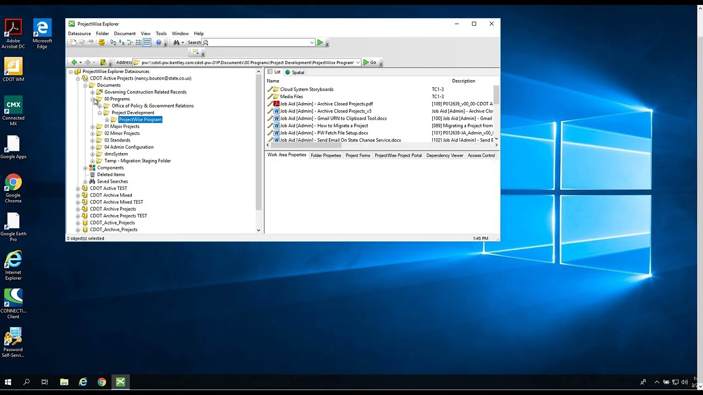Image resolution: width=703 pixels, height=395 pixels.
Task: Click the preview pane toggle icon below search
Action: (196, 52)
